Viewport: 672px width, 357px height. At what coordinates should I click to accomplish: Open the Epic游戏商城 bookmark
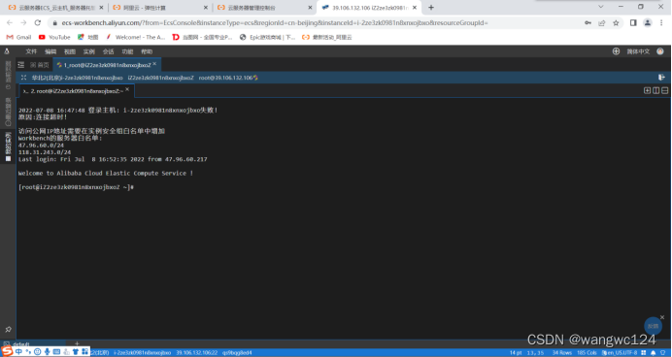(x=267, y=37)
